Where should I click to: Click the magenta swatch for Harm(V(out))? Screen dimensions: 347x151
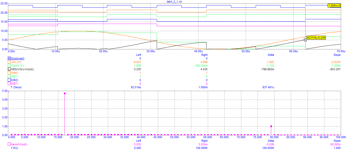click(x=9, y=144)
